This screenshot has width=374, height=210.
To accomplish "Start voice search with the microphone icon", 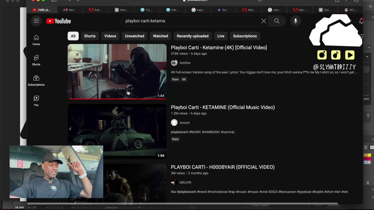I will 295,21.
